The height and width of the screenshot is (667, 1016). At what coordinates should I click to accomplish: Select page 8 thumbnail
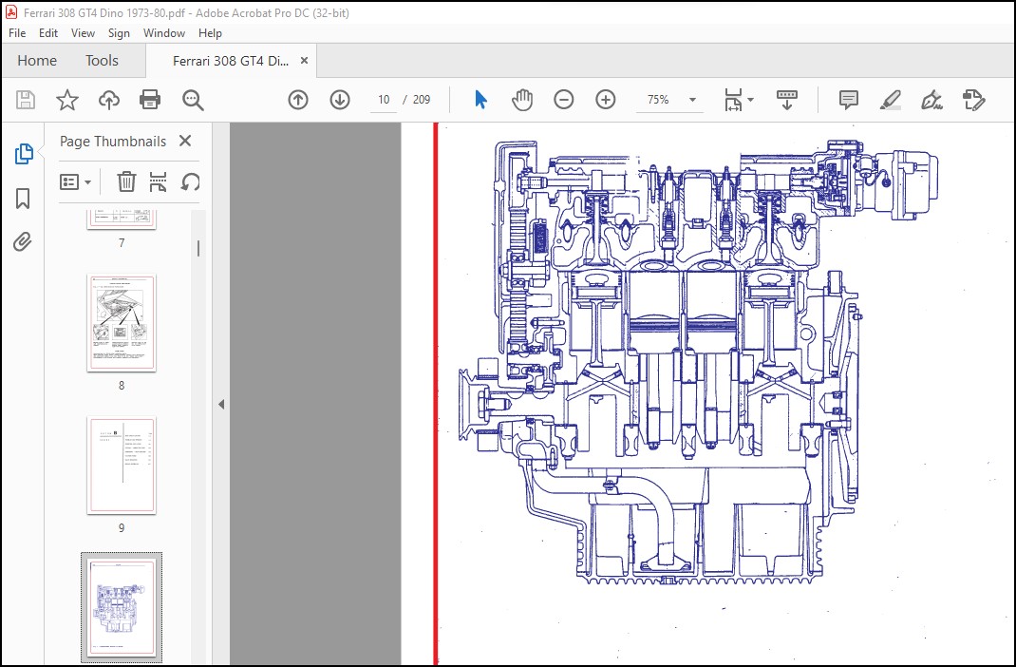coord(122,323)
